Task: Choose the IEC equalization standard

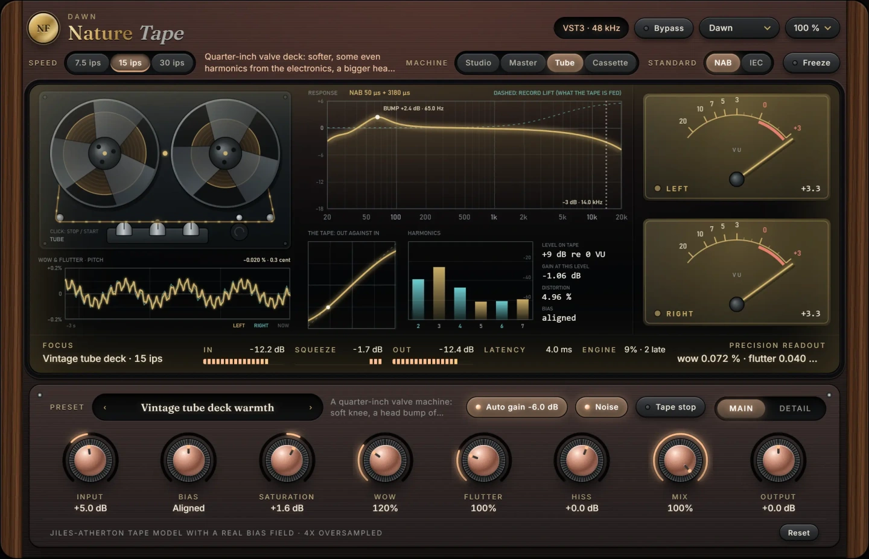Action: 756,63
